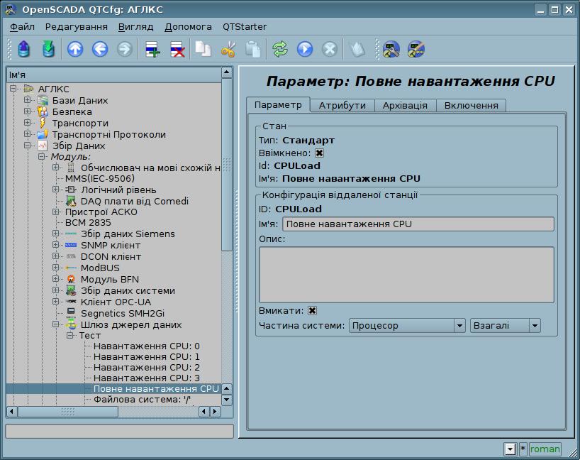This screenshot has height=460, width=580.
Task: Click the Add item toolbar icon
Action: [x=152, y=49]
